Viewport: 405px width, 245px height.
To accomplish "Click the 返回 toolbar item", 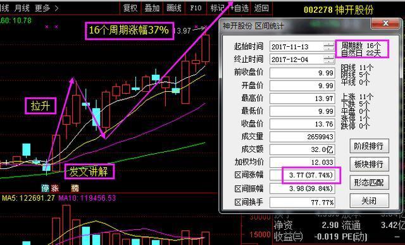I will (261, 8).
